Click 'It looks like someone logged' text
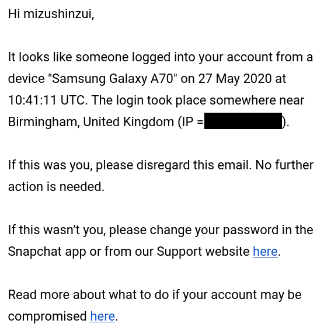 (89, 57)
